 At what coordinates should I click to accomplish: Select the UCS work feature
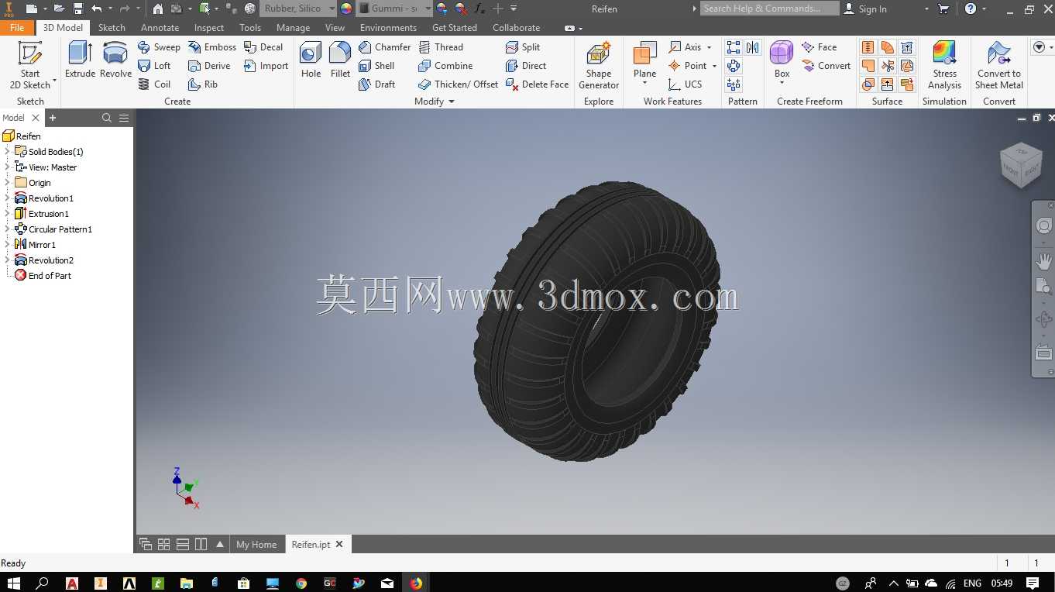coord(686,84)
